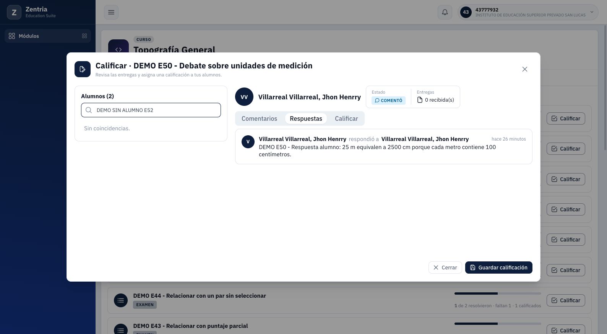The height and width of the screenshot is (334, 607).
Task: Click the list icon for DEMO E43 row
Action: 121,329
